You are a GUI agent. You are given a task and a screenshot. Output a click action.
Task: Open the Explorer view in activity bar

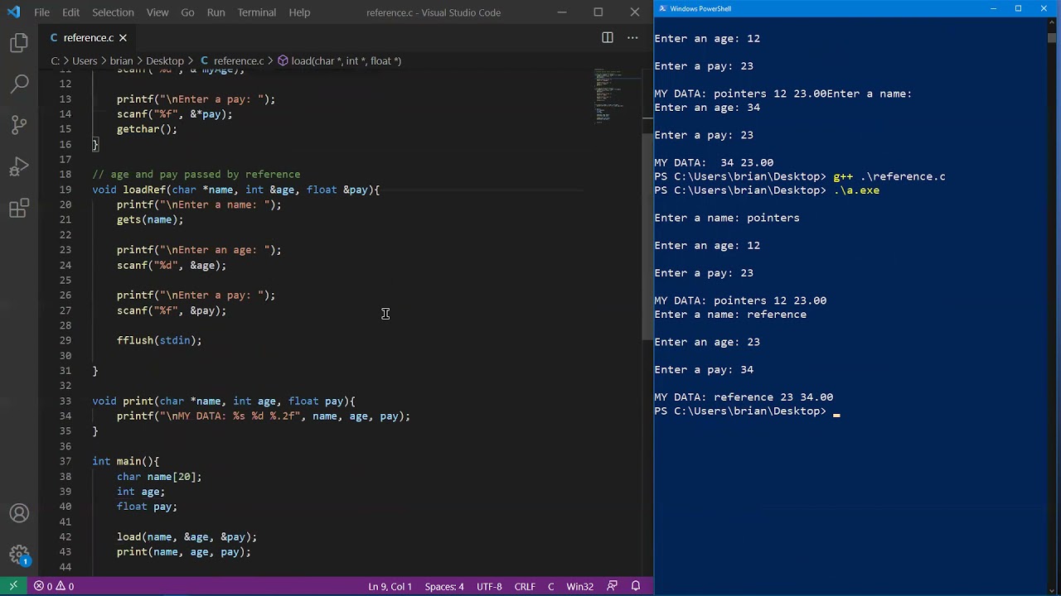pos(19,43)
